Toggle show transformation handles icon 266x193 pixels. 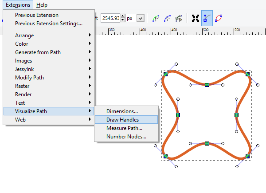tap(196, 18)
